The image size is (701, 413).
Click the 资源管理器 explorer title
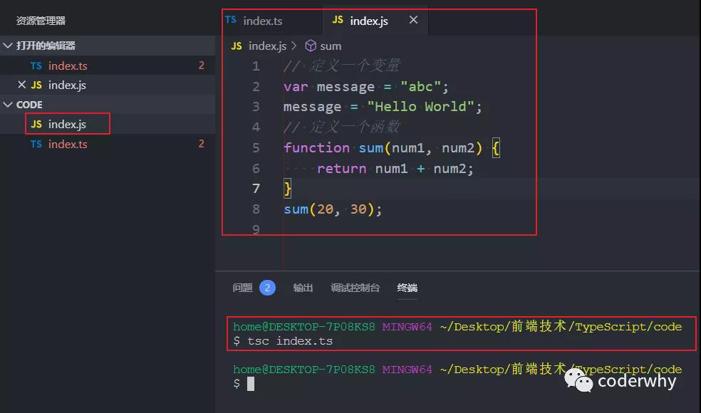click(41, 21)
